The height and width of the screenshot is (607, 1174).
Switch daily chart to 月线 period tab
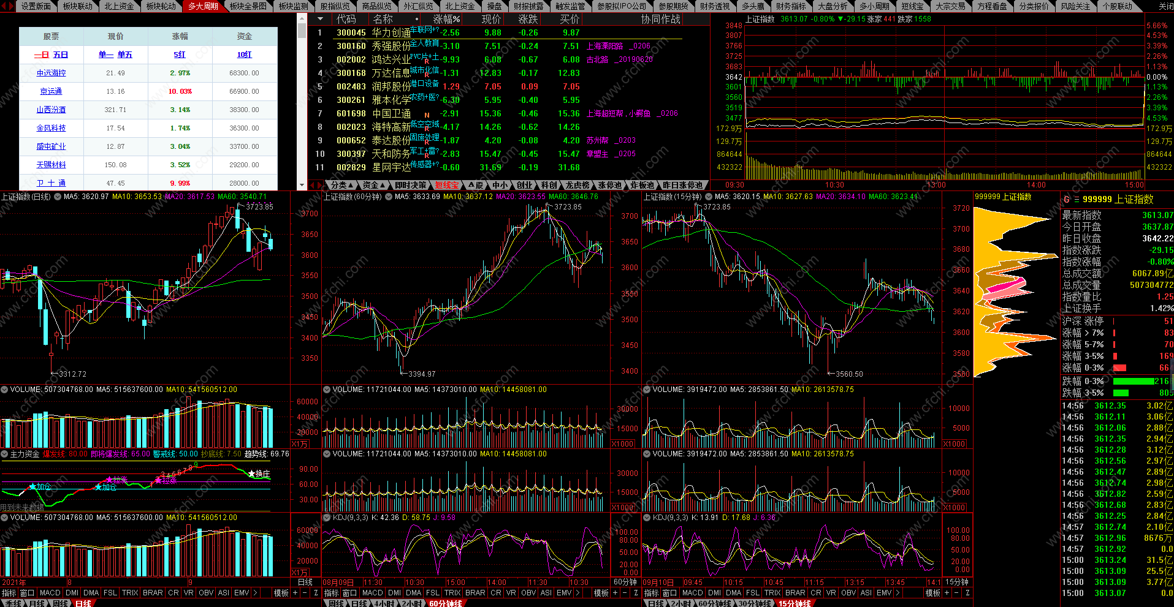(x=38, y=603)
